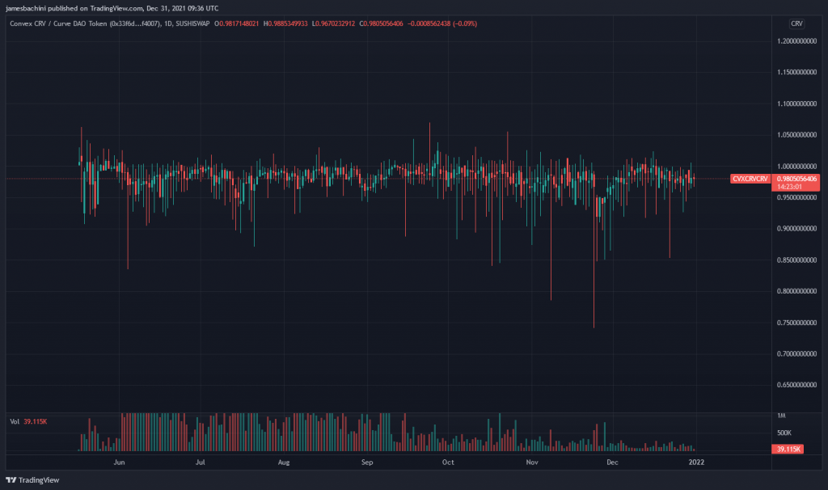Screen dimensions: 828x490
Task: Click the 500K volume scale label
Action: tap(784, 433)
